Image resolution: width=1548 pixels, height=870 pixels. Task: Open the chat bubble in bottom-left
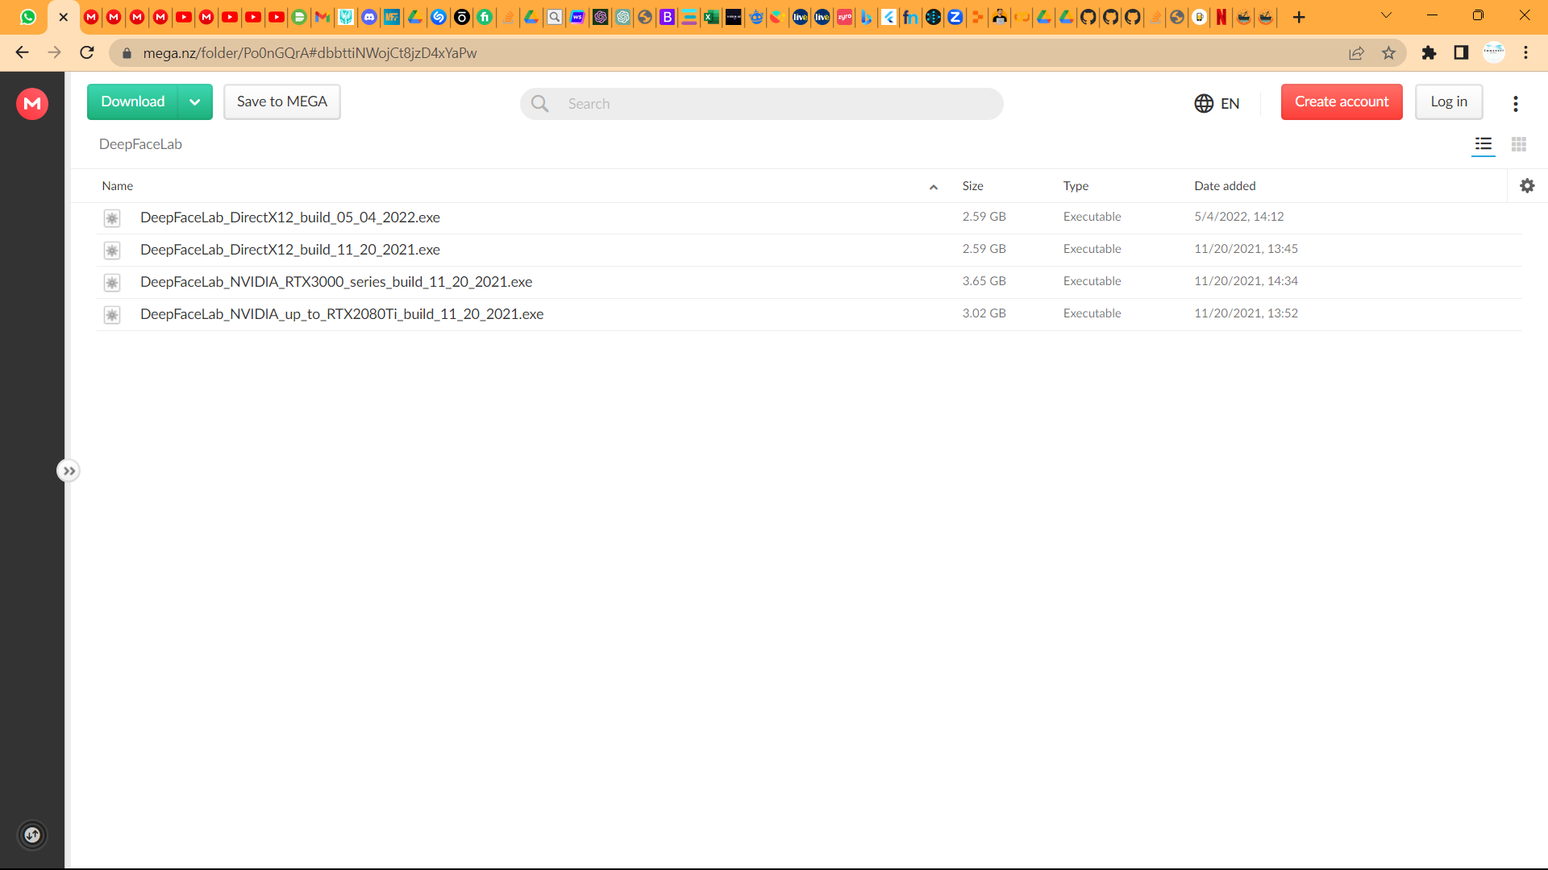(32, 835)
